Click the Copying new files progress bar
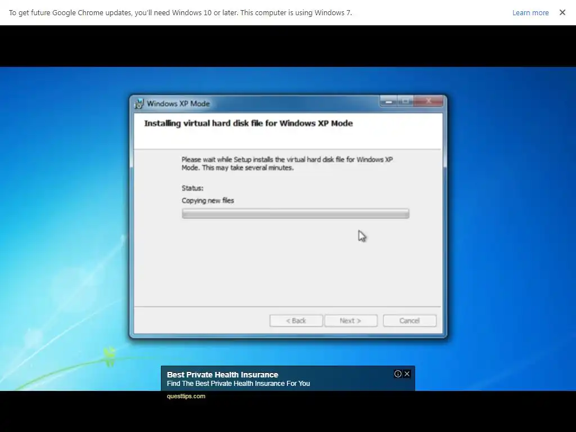The height and width of the screenshot is (432, 576). [295, 213]
